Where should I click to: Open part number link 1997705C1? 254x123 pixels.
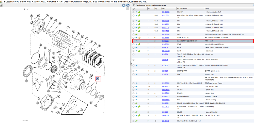[166, 34]
